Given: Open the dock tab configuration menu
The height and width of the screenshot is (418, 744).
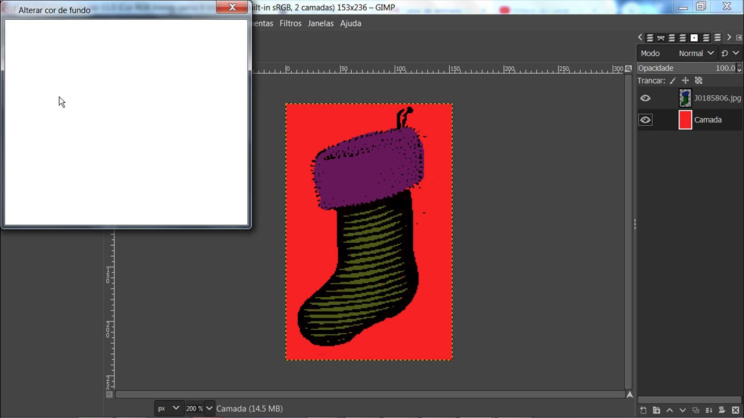Looking at the screenshot, I should point(739,38).
